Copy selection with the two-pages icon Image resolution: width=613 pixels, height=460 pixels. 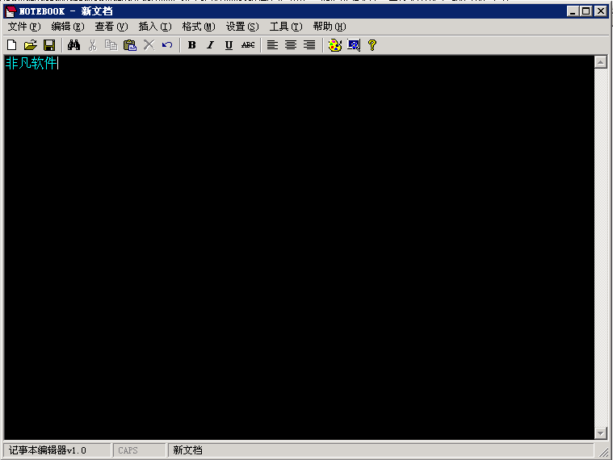[111, 45]
